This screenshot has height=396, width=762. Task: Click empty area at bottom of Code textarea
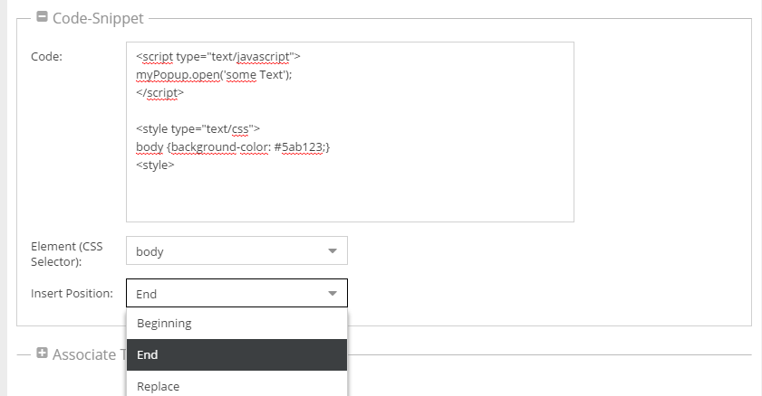pos(349,199)
